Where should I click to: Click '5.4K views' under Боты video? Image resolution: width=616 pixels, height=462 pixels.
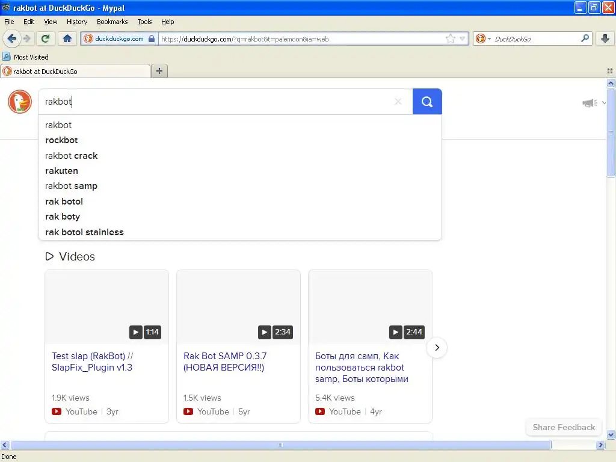pyautogui.click(x=334, y=398)
